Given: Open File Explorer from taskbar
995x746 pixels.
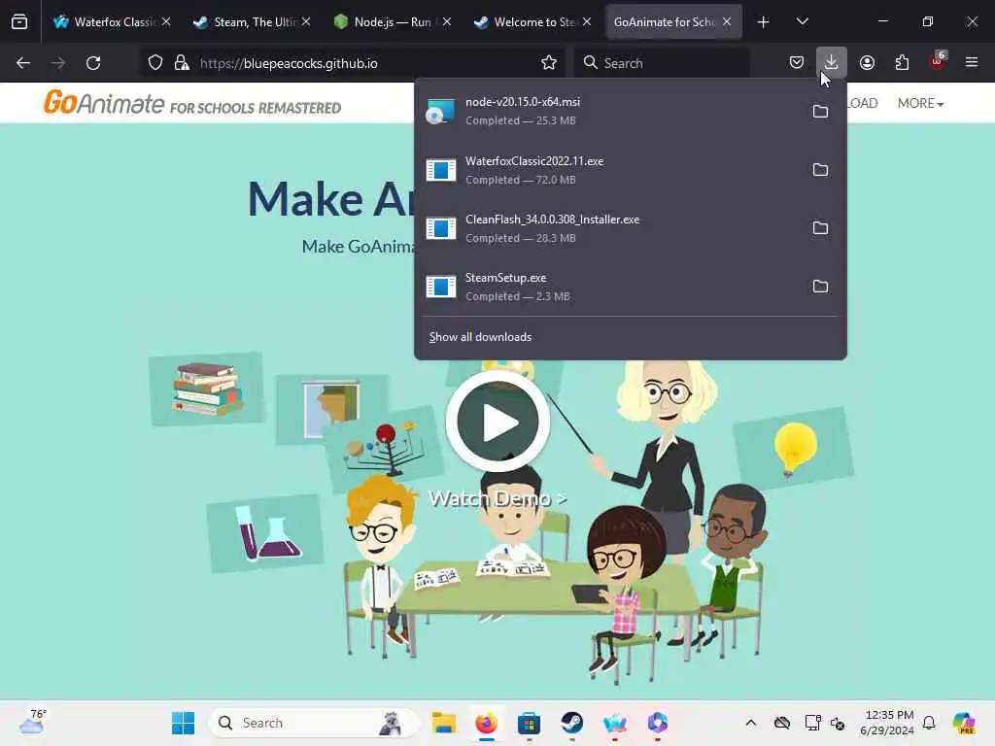Looking at the screenshot, I should (443, 723).
